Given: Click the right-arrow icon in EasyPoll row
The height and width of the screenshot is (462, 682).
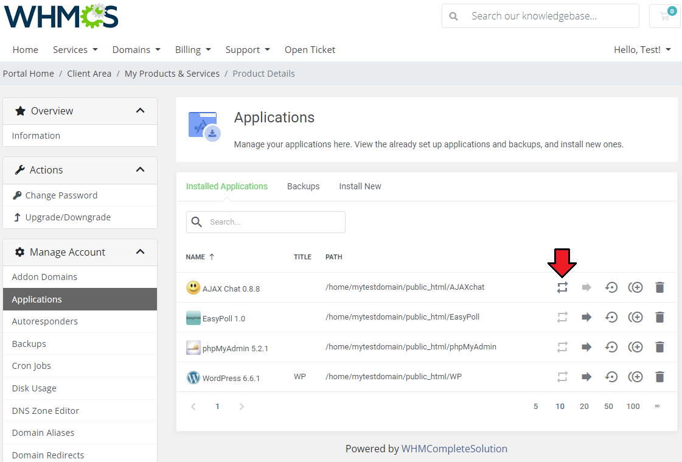Looking at the screenshot, I should pyautogui.click(x=586, y=317).
